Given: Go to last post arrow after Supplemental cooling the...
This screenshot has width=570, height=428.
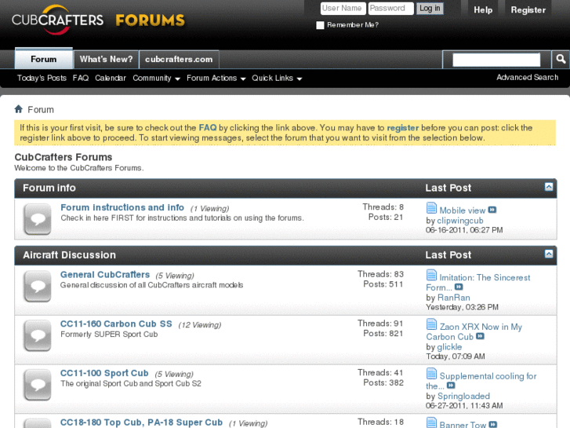Looking at the screenshot, I should click(x=451, y=386).
